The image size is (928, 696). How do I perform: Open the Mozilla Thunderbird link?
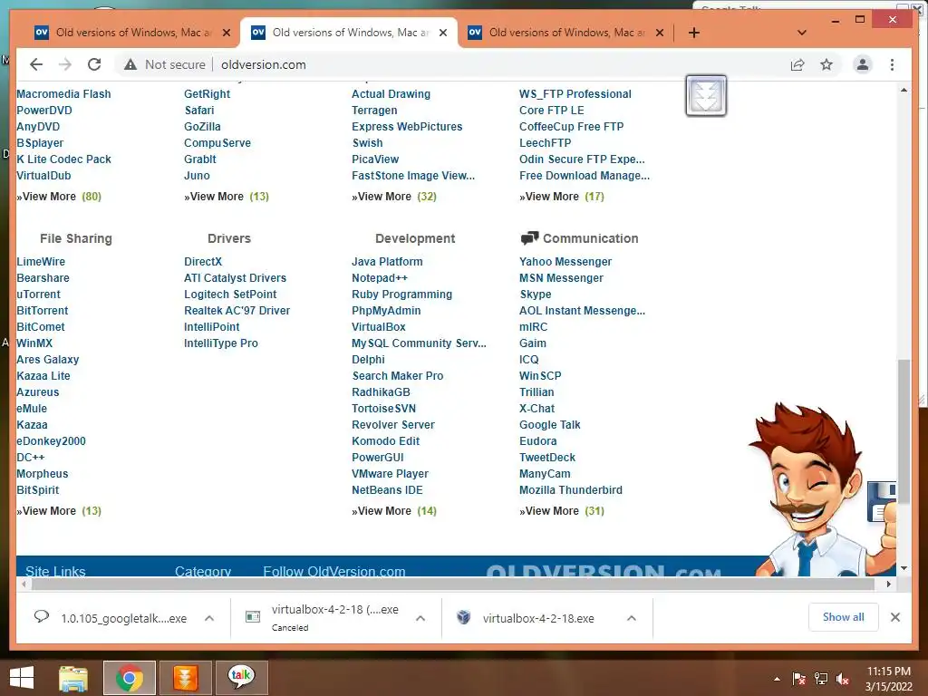tap(571, 490)
